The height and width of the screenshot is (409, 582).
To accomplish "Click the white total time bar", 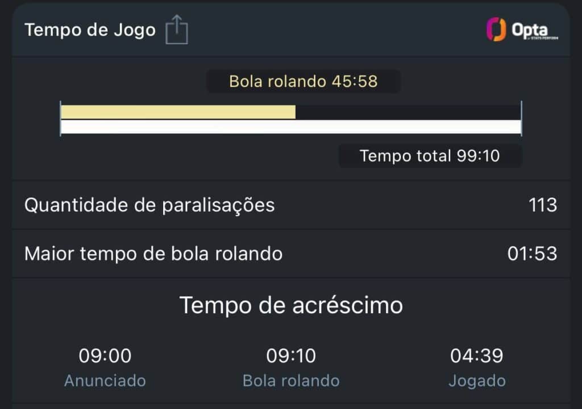I will (x=290, y=127).
